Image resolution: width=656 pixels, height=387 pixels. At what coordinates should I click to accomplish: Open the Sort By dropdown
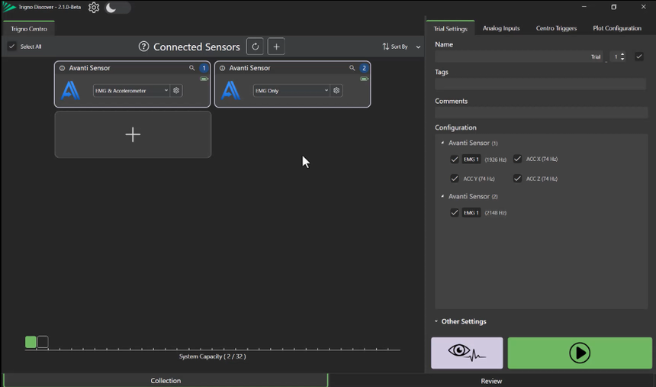(401, 47)
